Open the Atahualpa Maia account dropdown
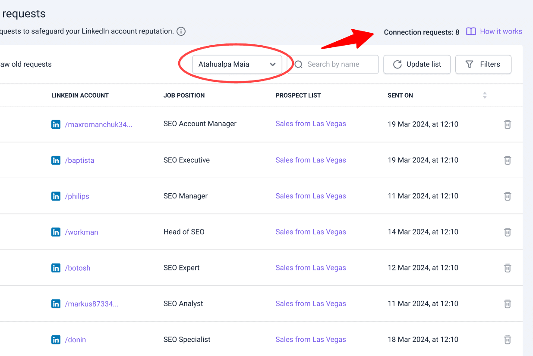Viewport: 533px width, 356px height. (237, 64)
